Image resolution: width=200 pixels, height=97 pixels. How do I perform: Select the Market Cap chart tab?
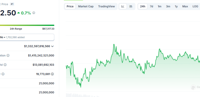86,6
